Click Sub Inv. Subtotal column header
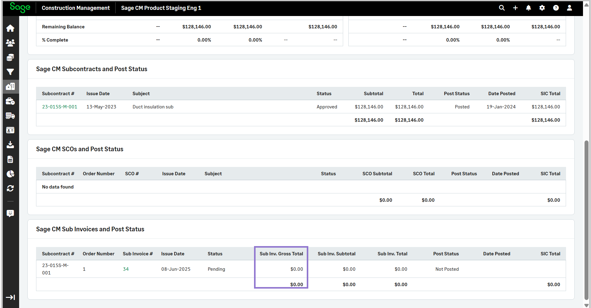The width and height of the screenshot is (591, 308). pyautogui.click(x=336, y=254)
